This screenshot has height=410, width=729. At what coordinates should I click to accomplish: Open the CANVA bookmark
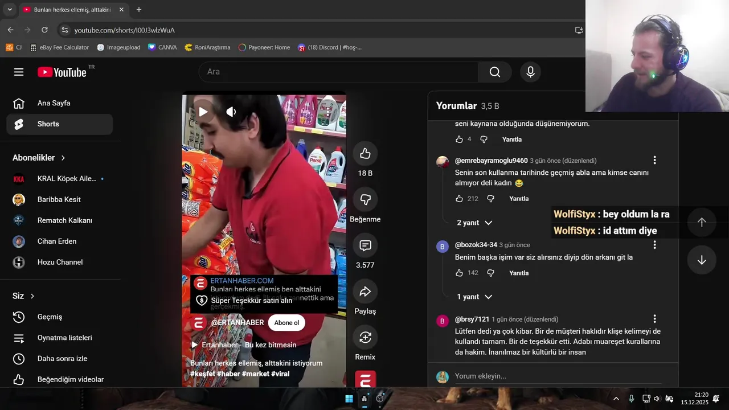click(x=162, y=47)
